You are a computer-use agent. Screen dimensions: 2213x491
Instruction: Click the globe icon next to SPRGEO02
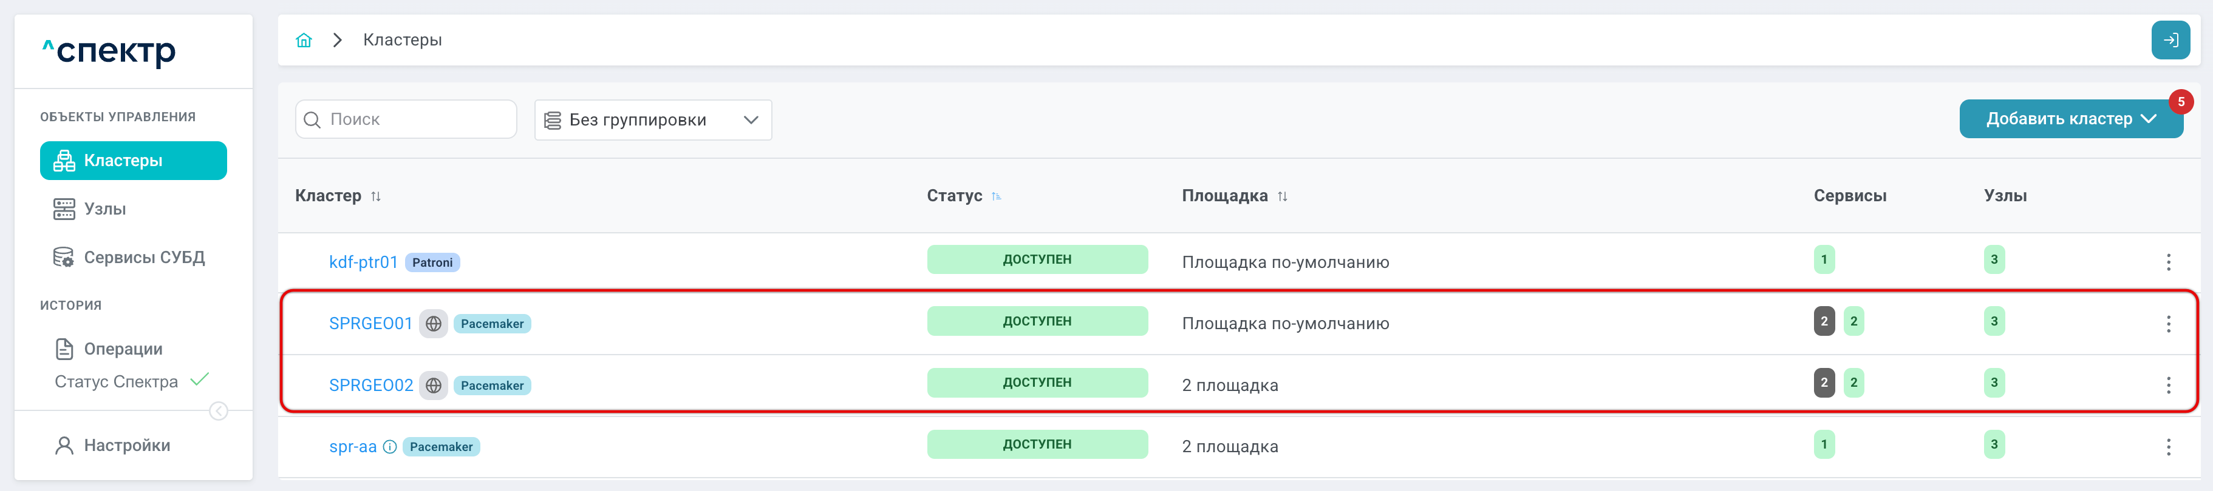click(434, 386)
